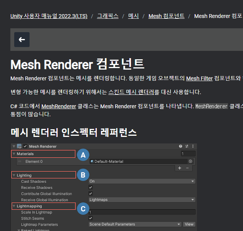Open the 메시 breadcrumb link
243x231 pixels.
134,16
